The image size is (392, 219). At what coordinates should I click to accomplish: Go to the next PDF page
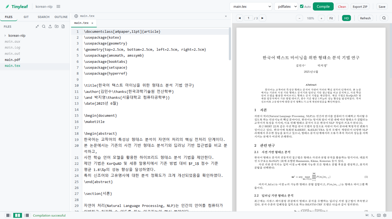point(262,18)
